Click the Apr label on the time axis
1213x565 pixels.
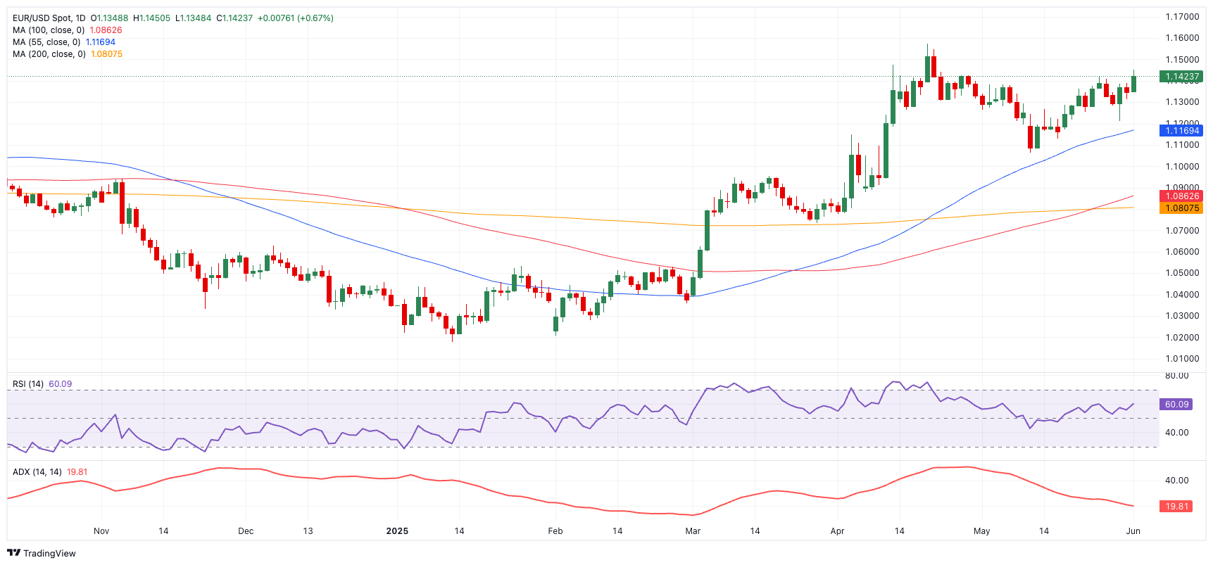point(837,531)
